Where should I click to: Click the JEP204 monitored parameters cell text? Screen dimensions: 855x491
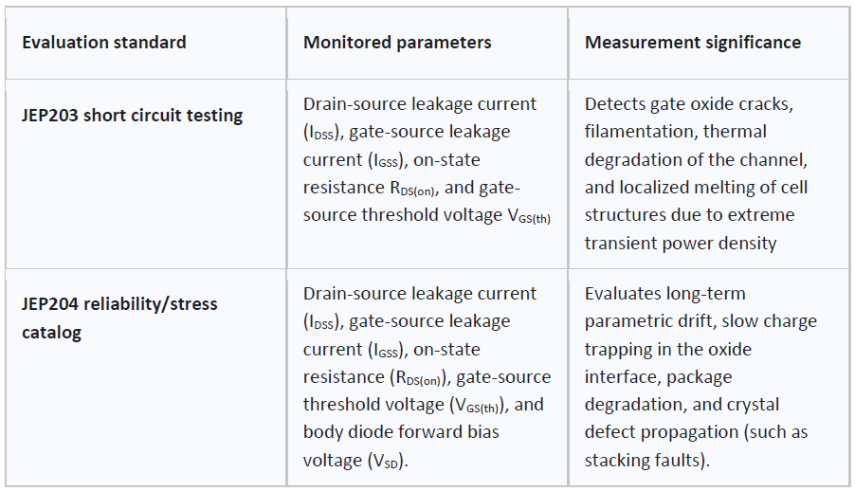point(427,377)
